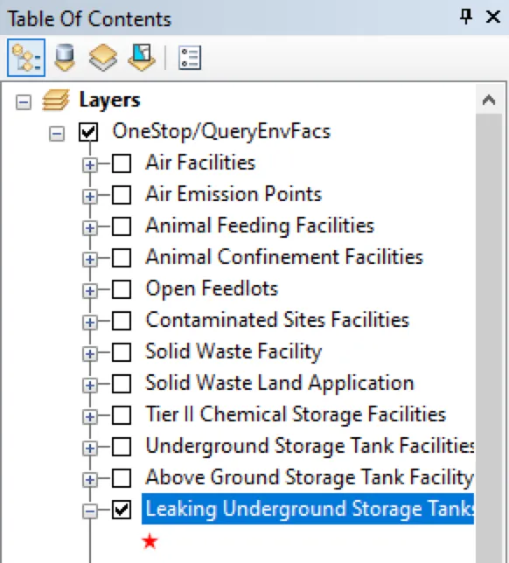Pin the Table Of Contents panel
Screen dimensions: 509x563
coord(466,17)
